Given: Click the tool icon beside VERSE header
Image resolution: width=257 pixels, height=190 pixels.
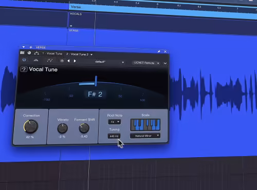Looking at the screenshot, I should pyautogui.click(x=31, y=47).
